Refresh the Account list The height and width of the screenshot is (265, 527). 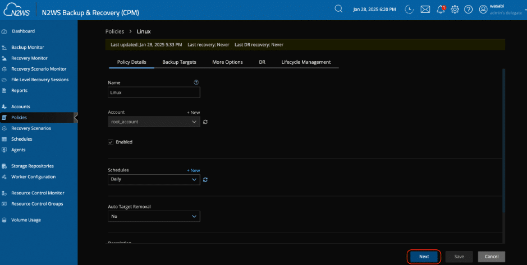click(x=205, y=122)
